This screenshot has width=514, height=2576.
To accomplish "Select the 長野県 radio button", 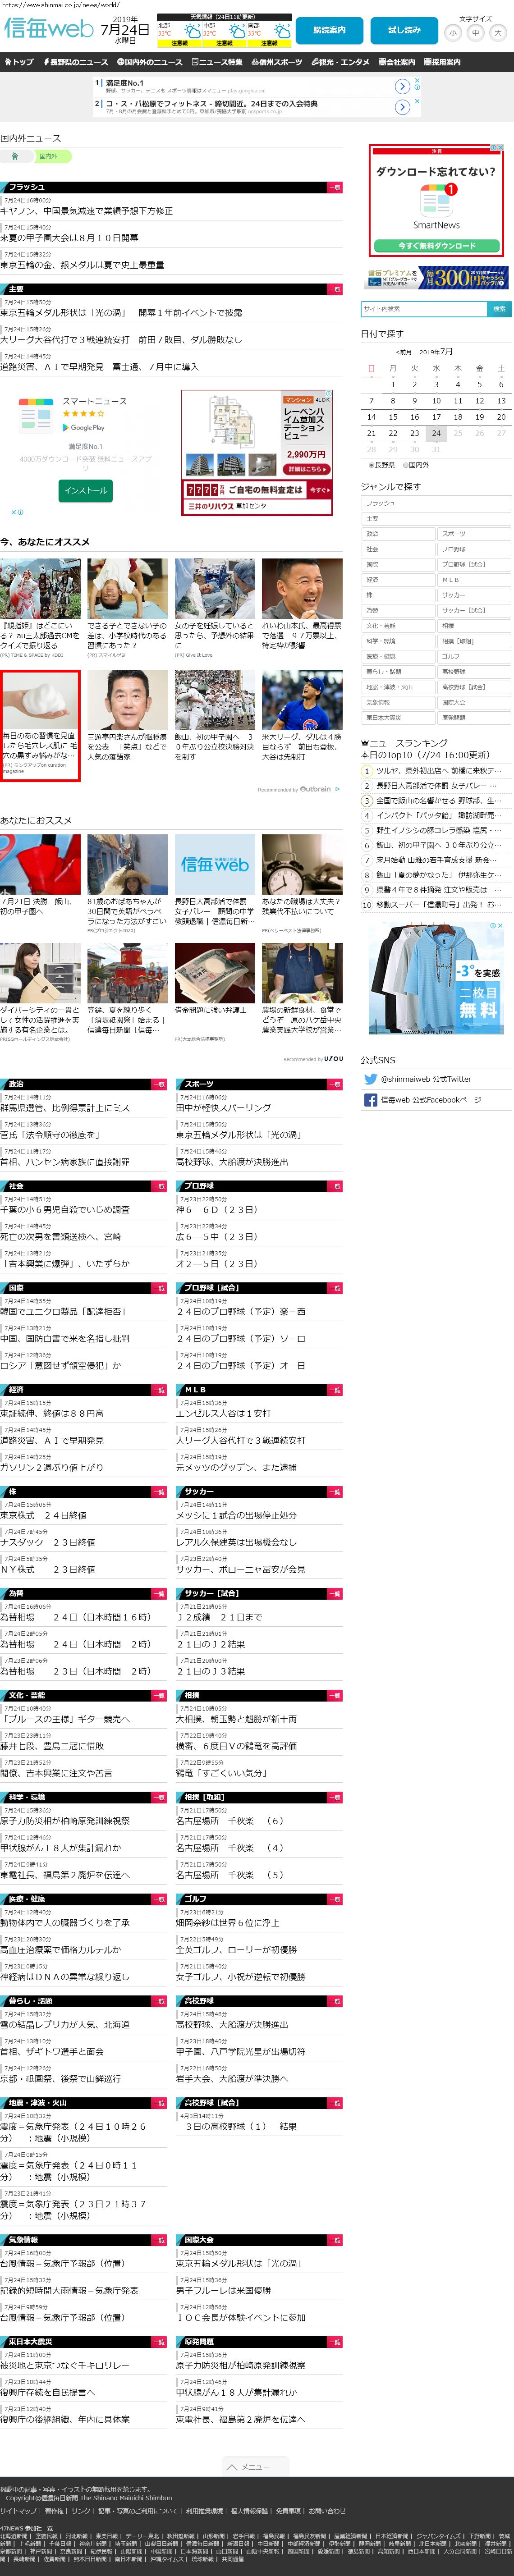I will (371, 465).
